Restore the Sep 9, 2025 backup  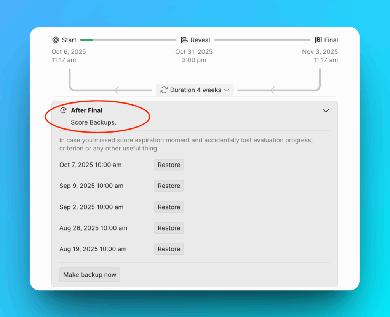[x=169, y=186]
